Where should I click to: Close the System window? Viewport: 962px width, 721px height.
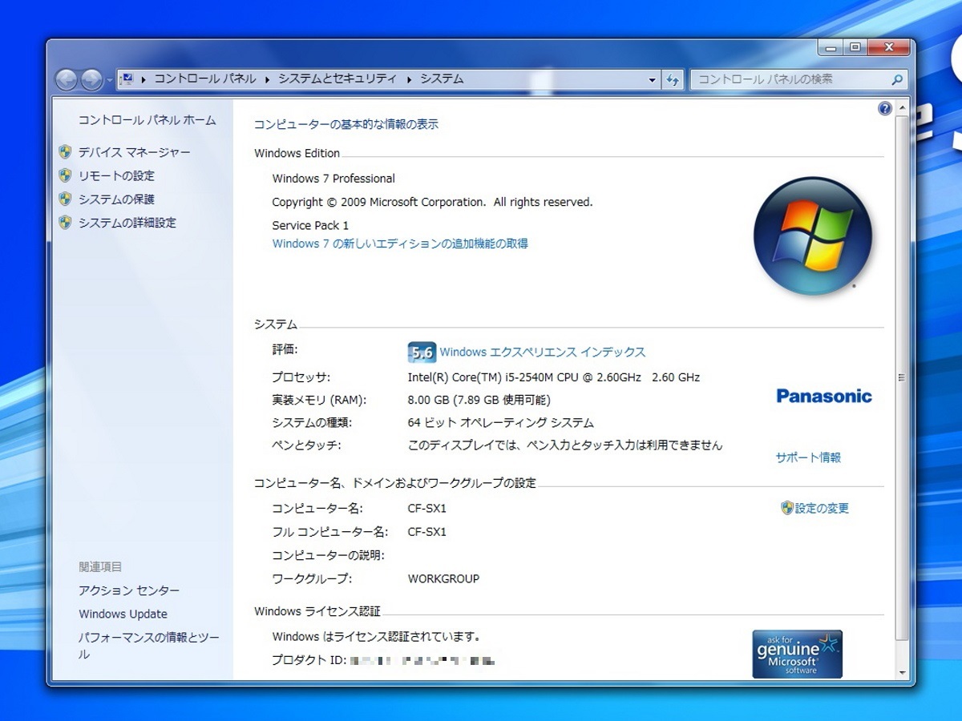[x=887, y=48]
